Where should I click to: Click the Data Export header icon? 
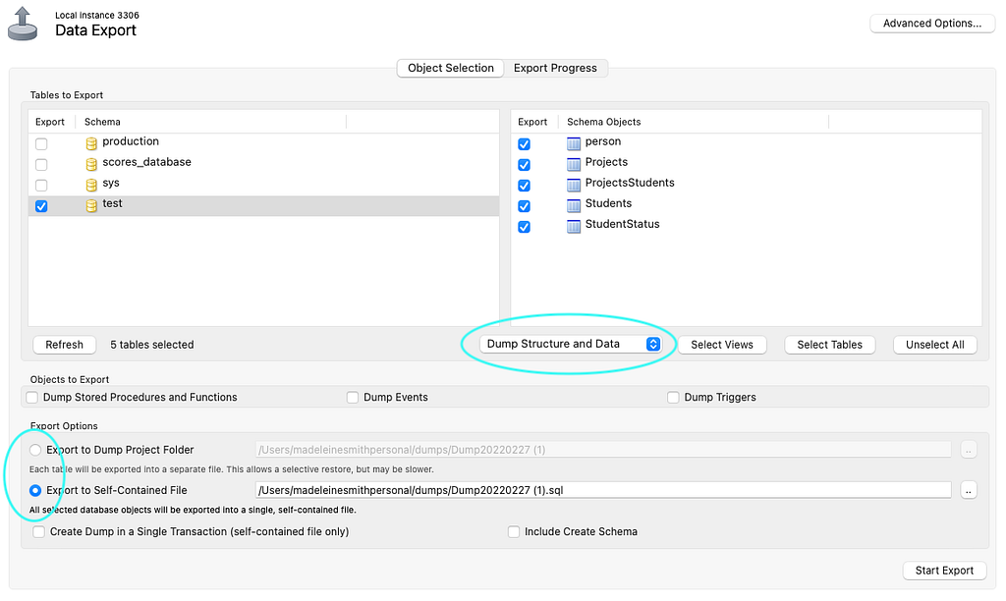[23, 24]
